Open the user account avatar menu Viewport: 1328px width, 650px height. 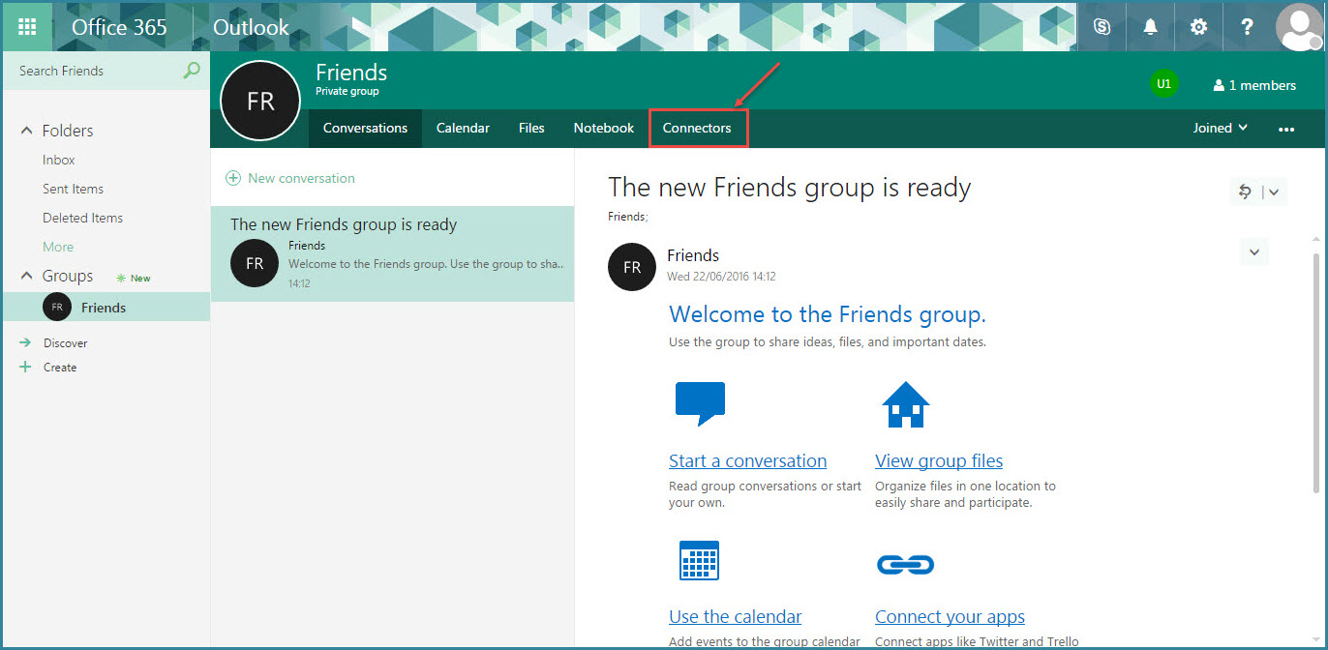(1298, 27)
